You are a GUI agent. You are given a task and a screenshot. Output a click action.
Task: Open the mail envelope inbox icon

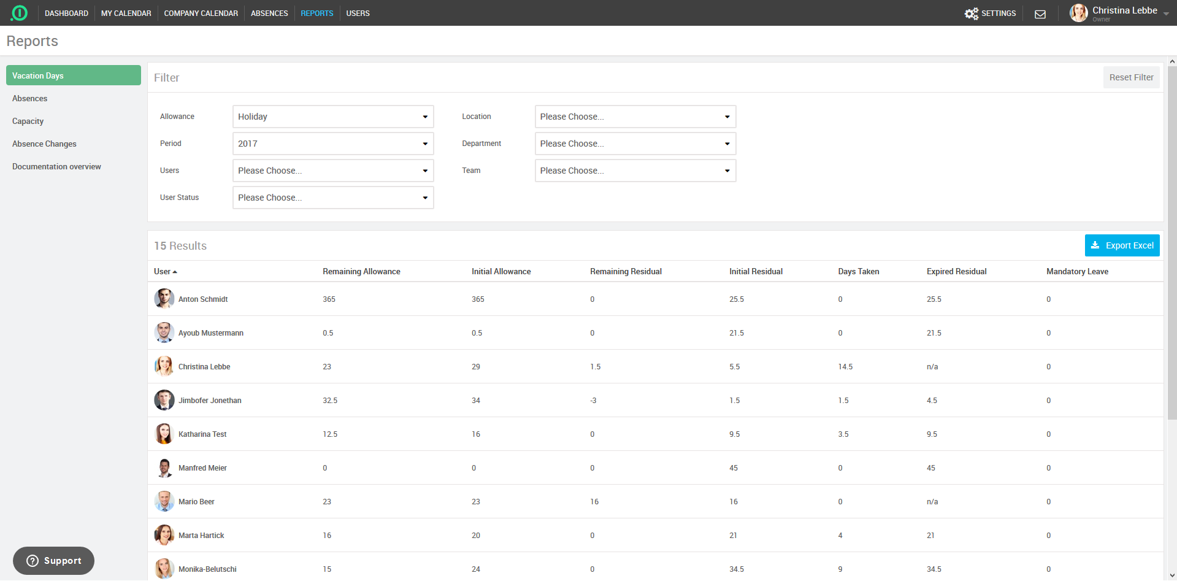(1040, 14)
